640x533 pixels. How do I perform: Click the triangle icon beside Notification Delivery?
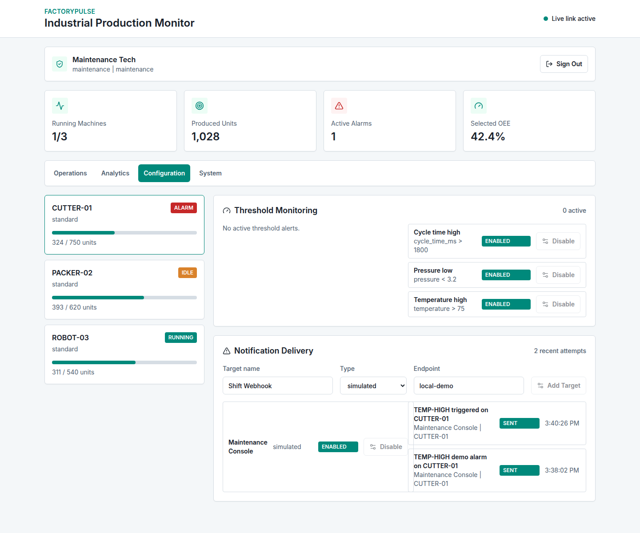[227, 351]
